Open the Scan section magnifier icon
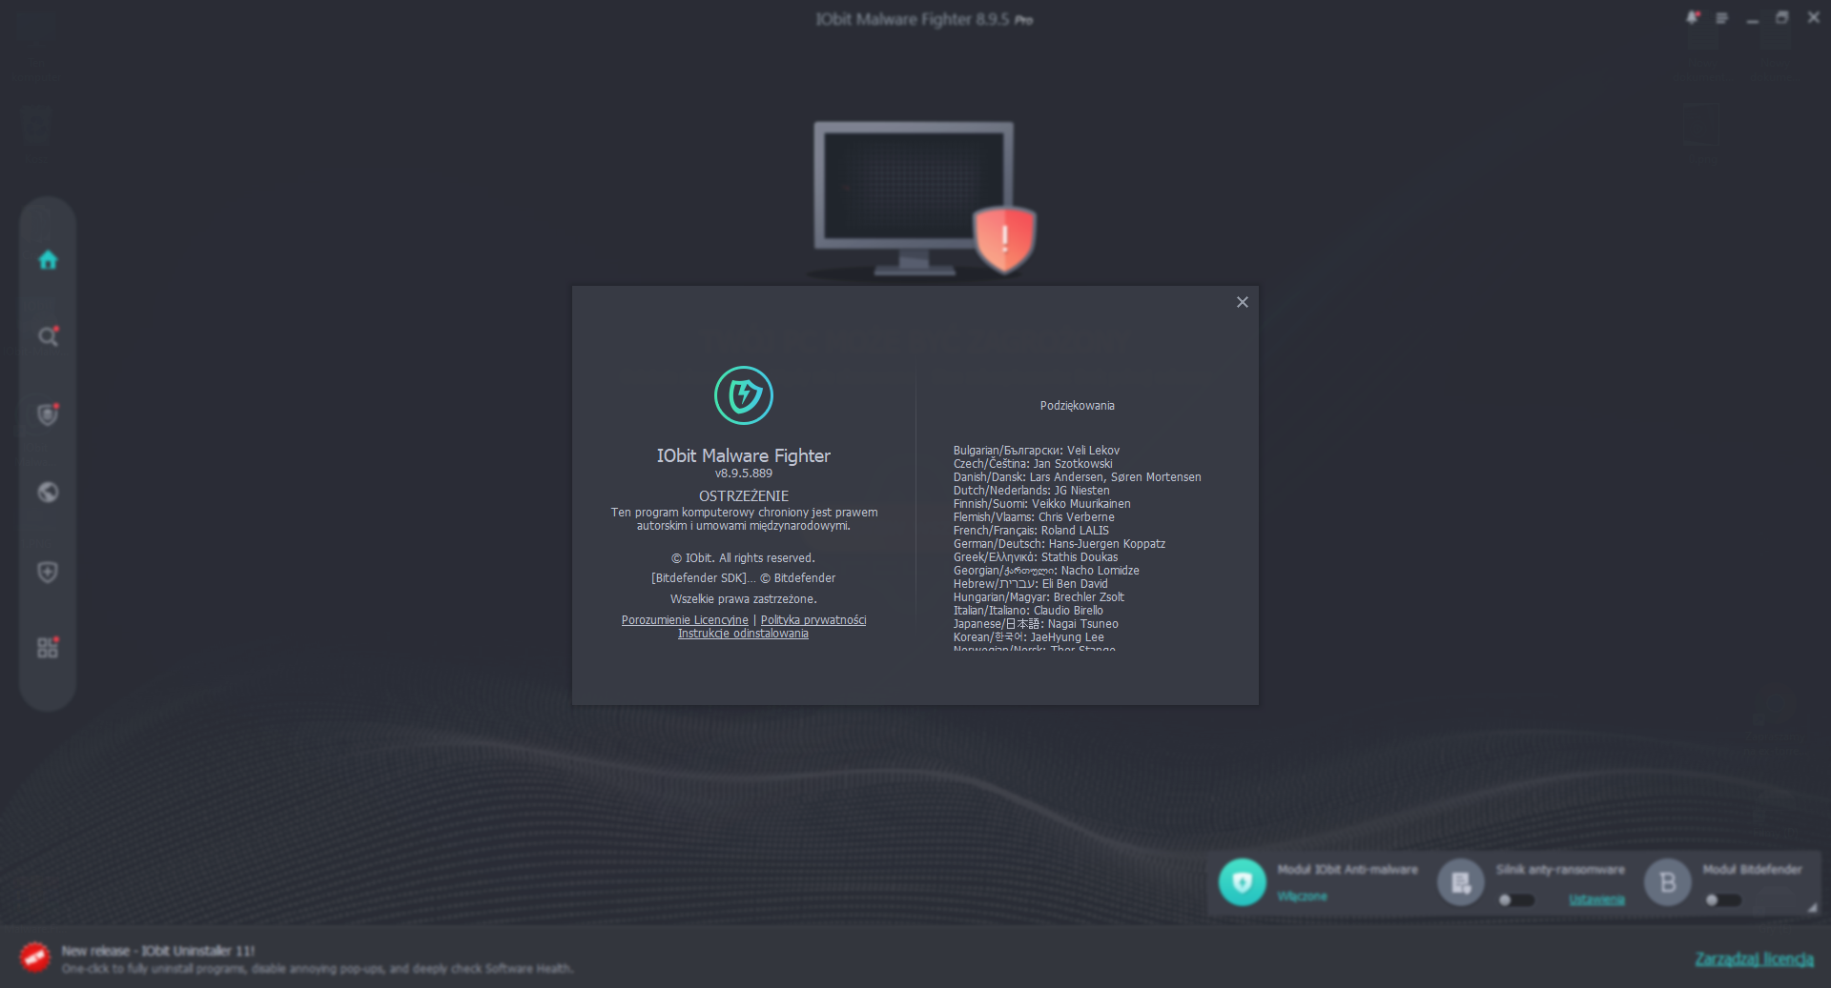Image resolution: width=1831 pixels, height=988 pixels. pos(48,336)
